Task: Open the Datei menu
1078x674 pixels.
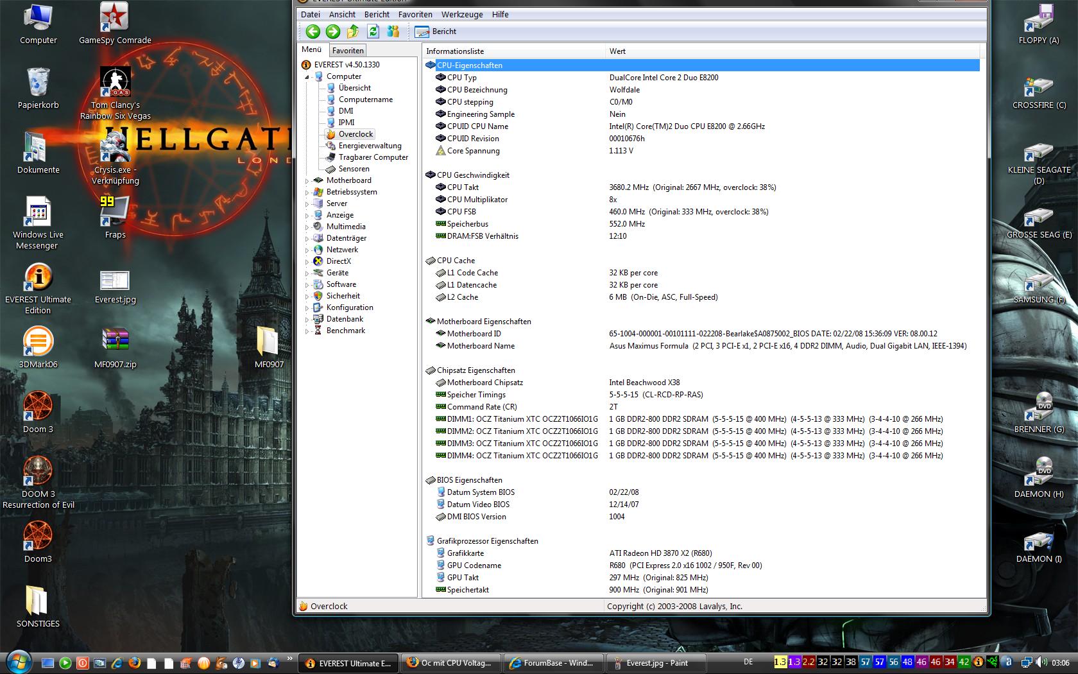Action: pos(310,14)
